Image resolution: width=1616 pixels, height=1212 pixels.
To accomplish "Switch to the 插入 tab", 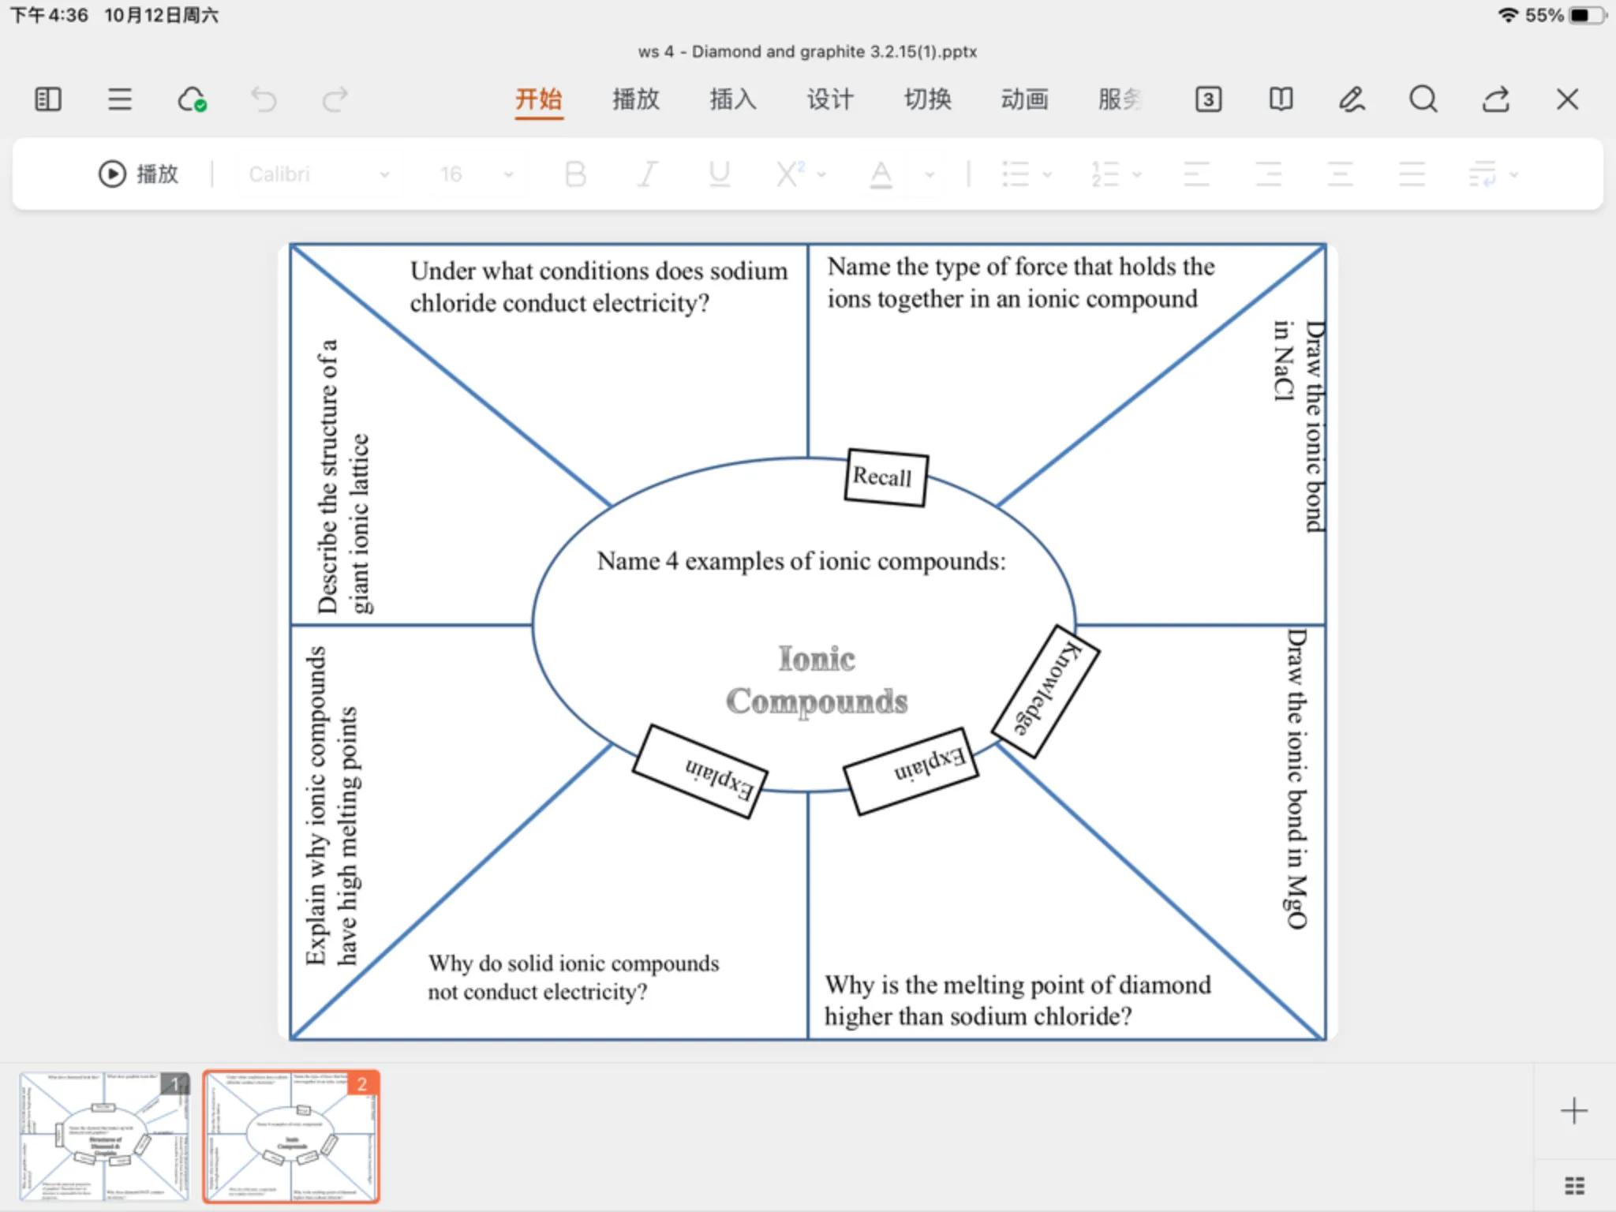I will click(x=732, y=99).
